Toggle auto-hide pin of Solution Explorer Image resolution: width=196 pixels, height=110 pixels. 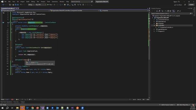point(190,9)
